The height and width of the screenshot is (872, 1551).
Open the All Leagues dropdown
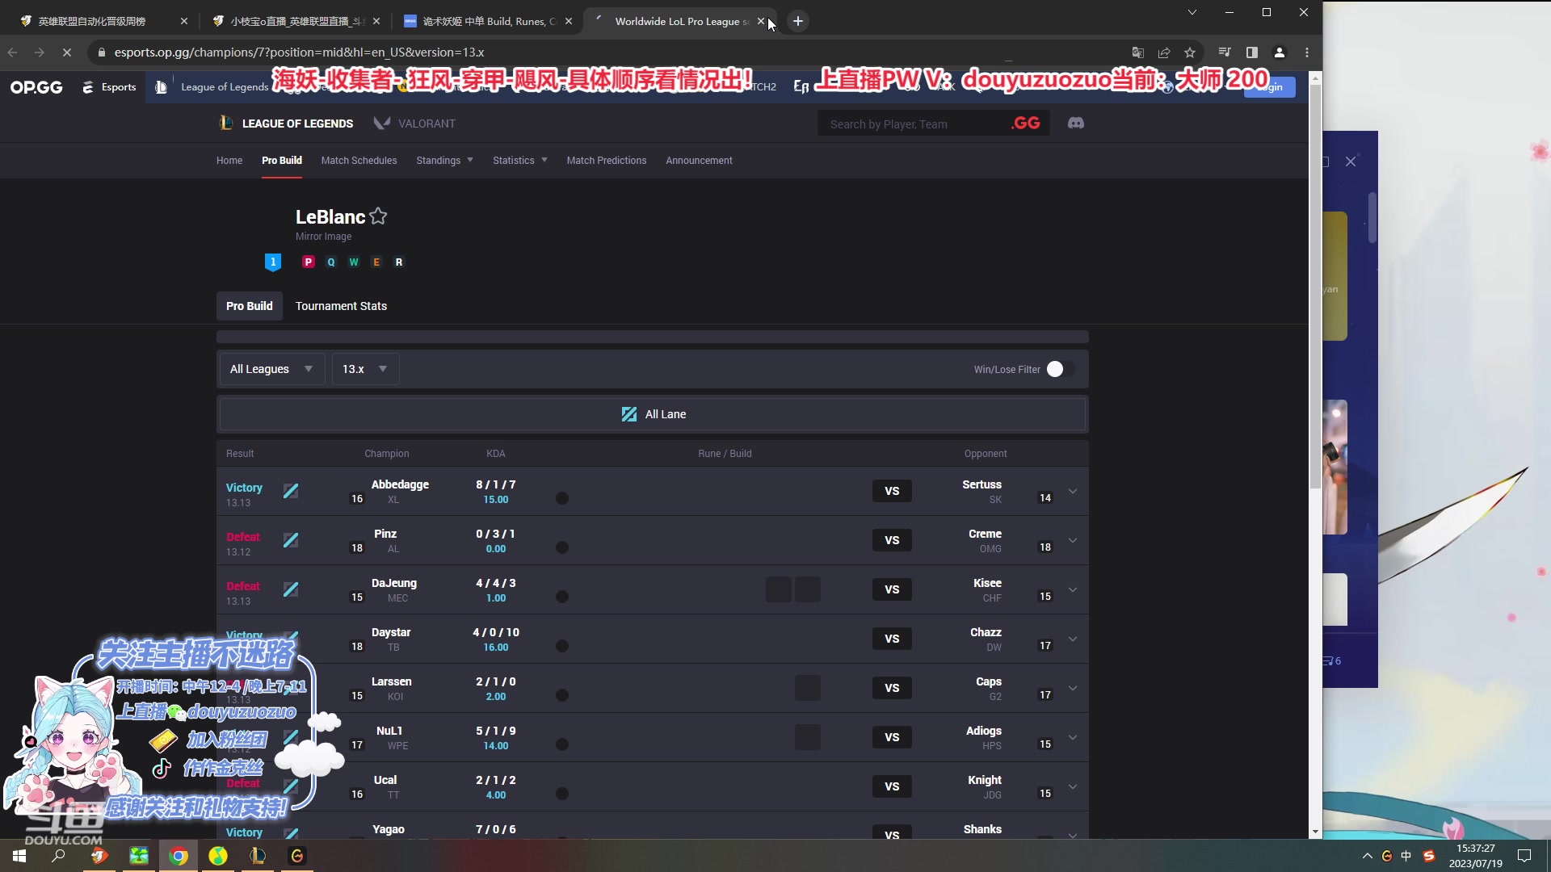(272, 369)
